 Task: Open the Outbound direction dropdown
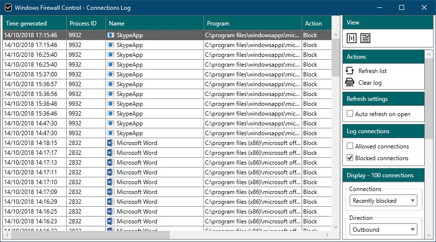pyautogui.click(x=384, y=229)
